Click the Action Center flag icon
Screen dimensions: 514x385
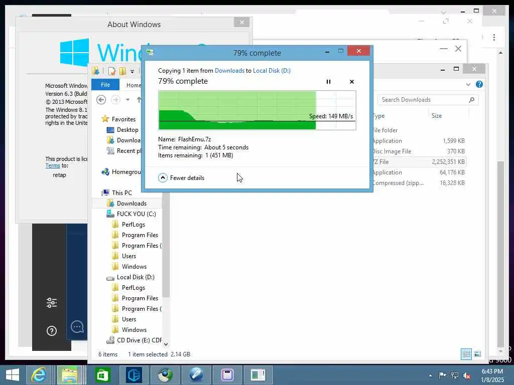(442, 375)
